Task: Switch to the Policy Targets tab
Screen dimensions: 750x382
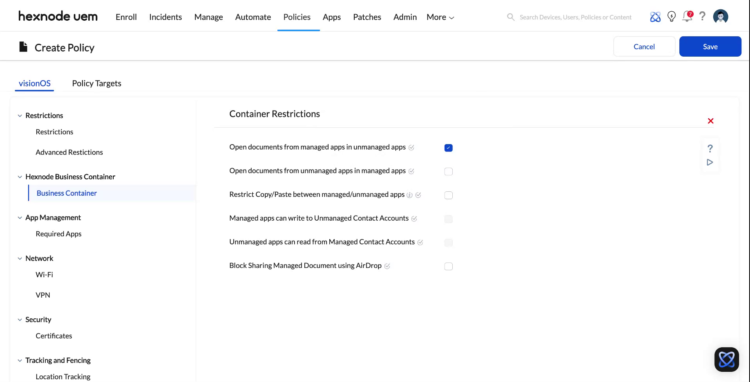Action: [96, 83]
